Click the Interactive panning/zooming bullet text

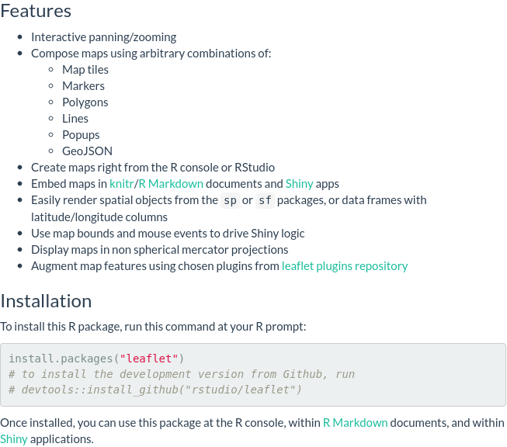[104, 37]
